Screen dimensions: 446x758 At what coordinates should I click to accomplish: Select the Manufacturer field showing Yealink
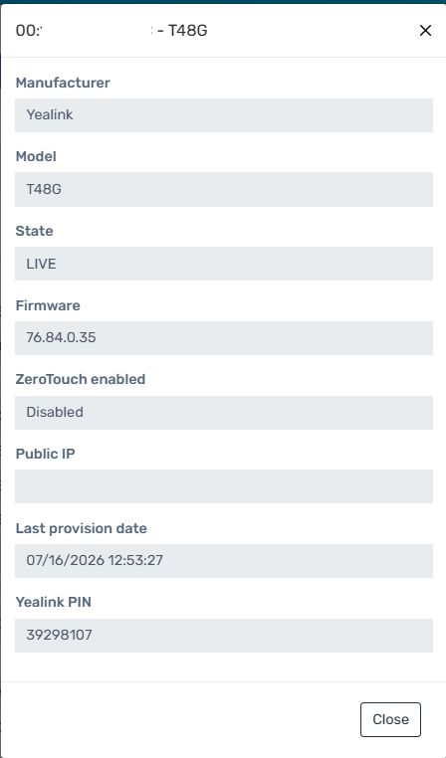223,115
